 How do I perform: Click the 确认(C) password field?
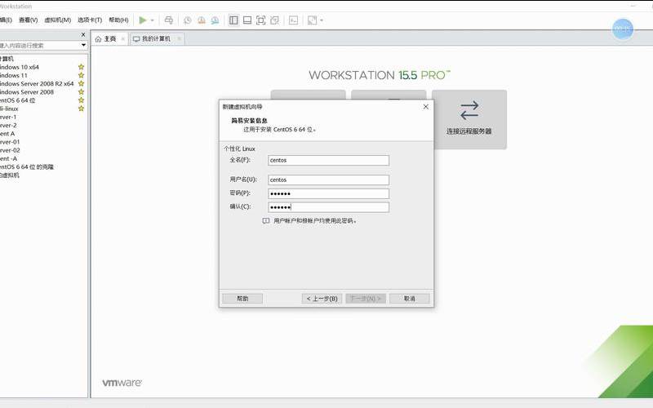coord(329,207)
